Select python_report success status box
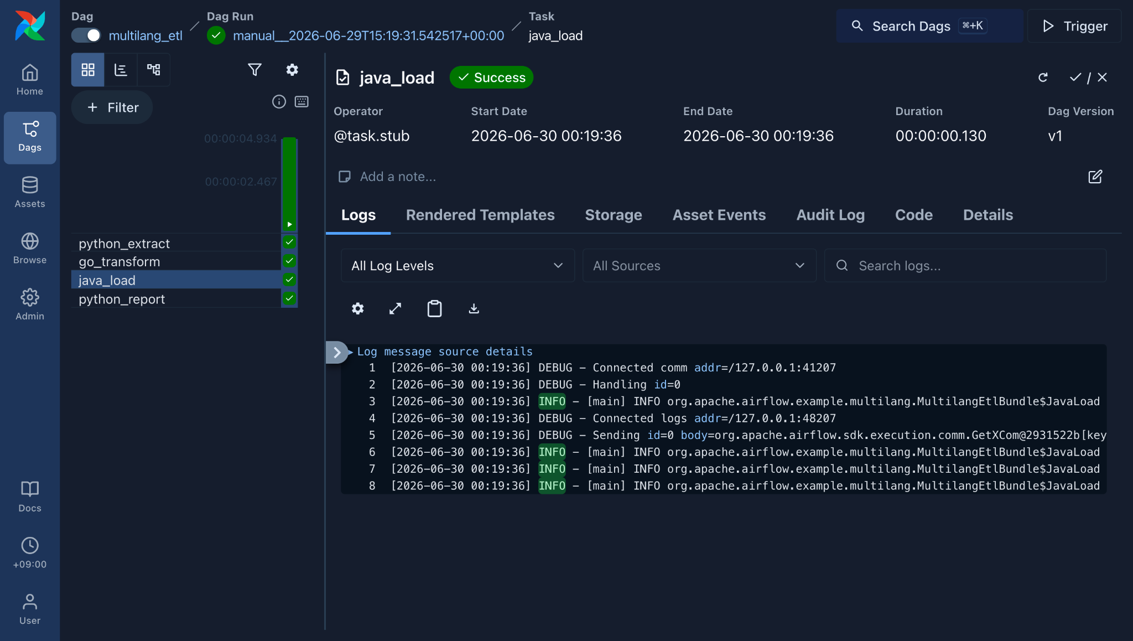The height and width of the screenshot is (641, 1133). click(289, 298)
